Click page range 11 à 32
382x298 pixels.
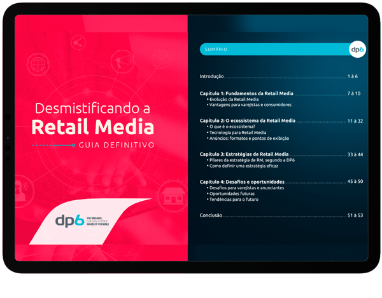355,121
